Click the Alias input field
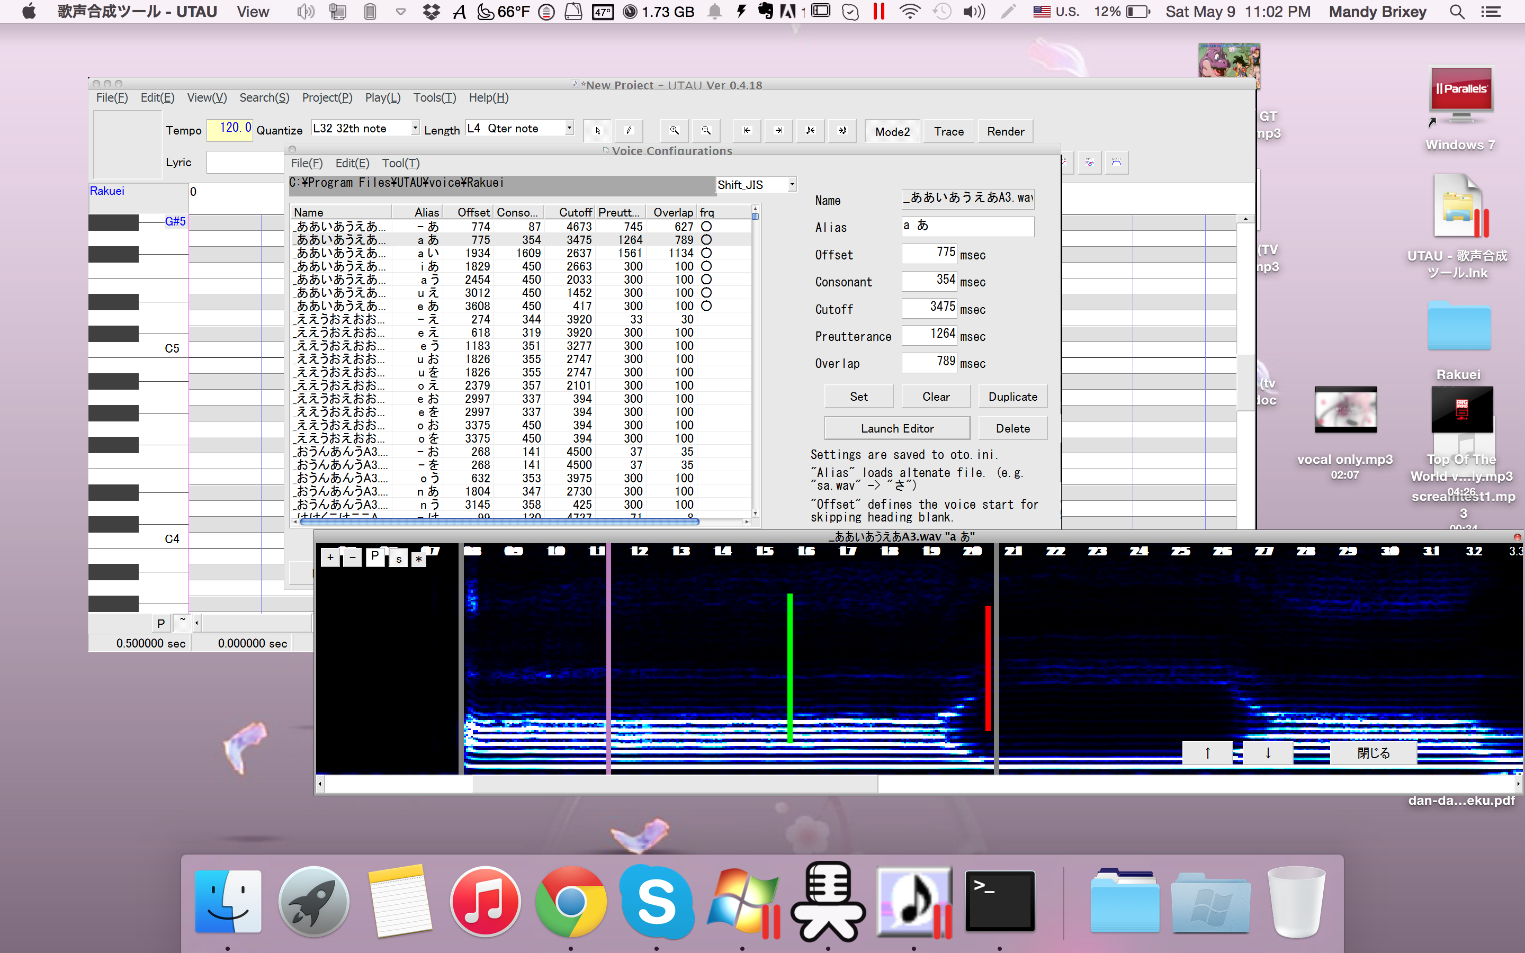This screenshot has height=953, width=1525. pos(968,226)
